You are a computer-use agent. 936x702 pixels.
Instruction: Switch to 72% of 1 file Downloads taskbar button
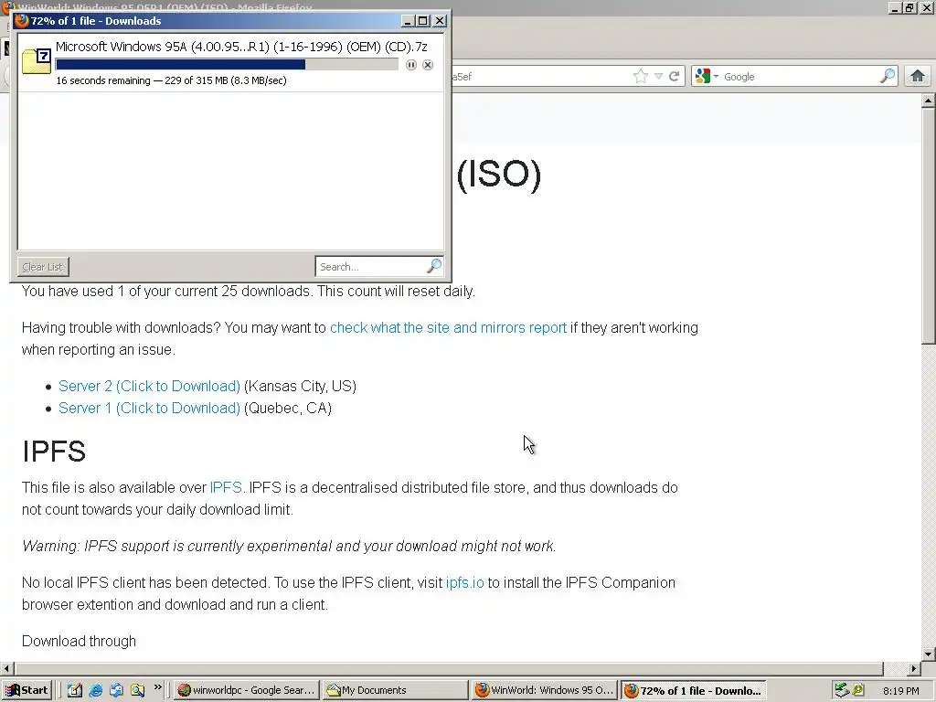(x=693, y=690)
